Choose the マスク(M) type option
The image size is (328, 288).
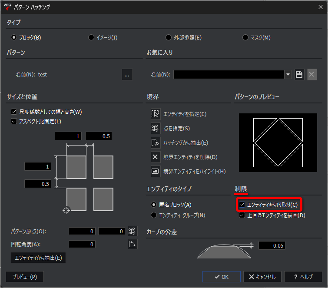pos(245,37)
